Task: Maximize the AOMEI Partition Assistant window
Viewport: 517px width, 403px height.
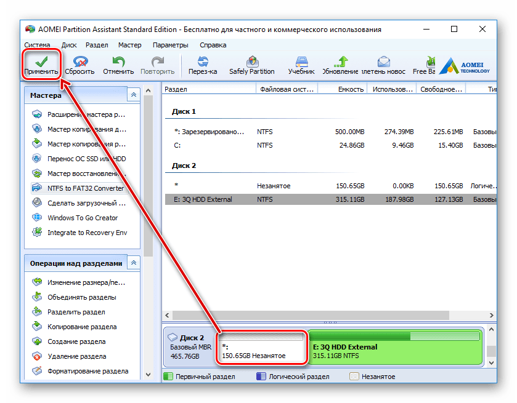Action: [454, 29]
